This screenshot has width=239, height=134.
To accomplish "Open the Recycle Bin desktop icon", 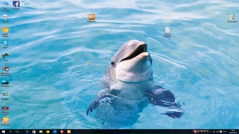I will (6, 18).
